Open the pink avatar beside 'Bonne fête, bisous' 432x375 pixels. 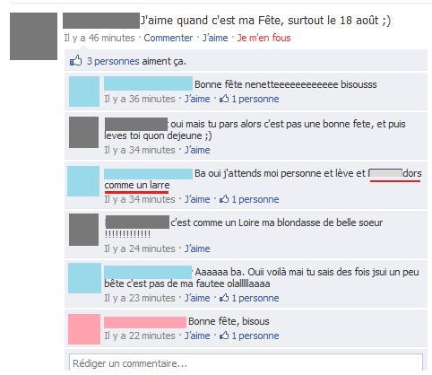point(84,329)
